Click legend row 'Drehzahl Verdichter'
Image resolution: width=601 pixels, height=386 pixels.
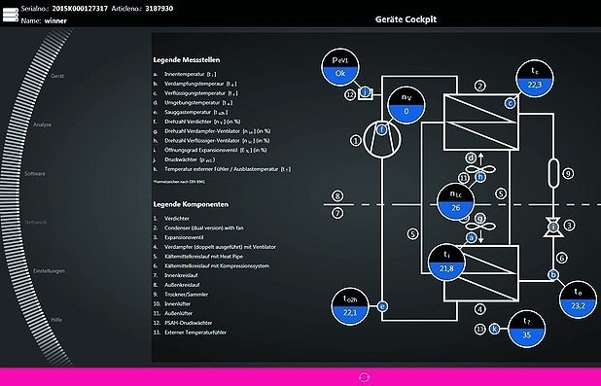tap(197, 122)
